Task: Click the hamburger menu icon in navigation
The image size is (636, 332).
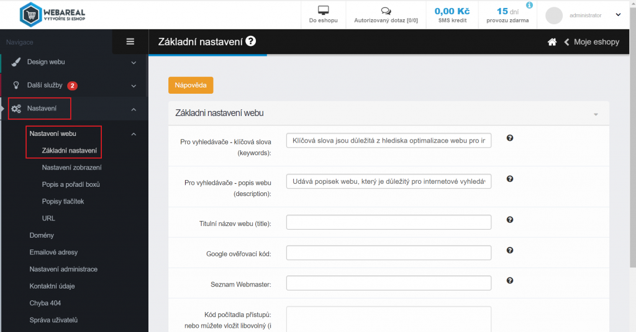Action: tap(130, 42)
